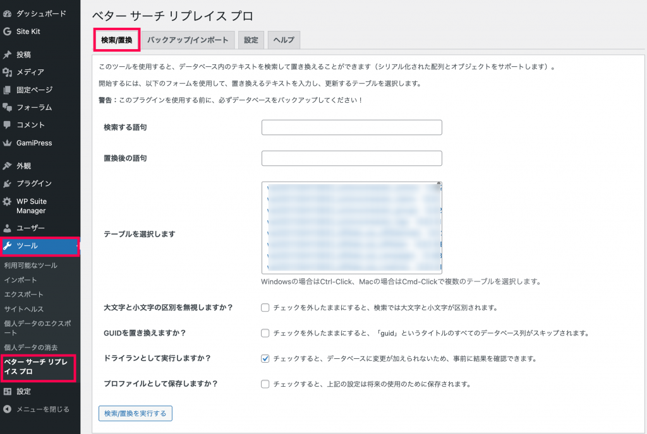
Task: Enable save-as-profile checkbox
Action: (x=265, y=384)
